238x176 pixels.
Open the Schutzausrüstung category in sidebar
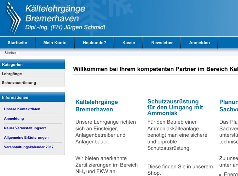tap(19, 83)
